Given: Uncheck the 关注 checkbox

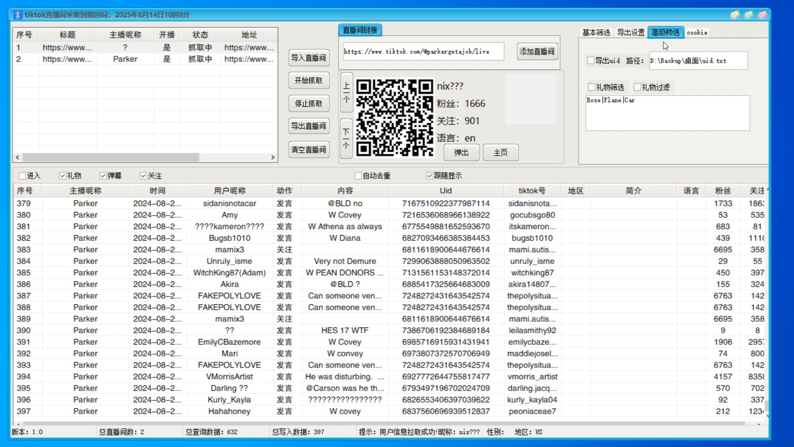Looking at the screenshot, I should (x=143, y=175).
